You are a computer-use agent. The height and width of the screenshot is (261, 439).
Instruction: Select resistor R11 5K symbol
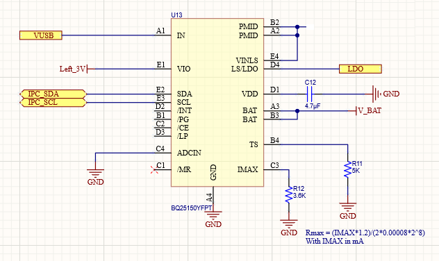(x=348, y=169)
